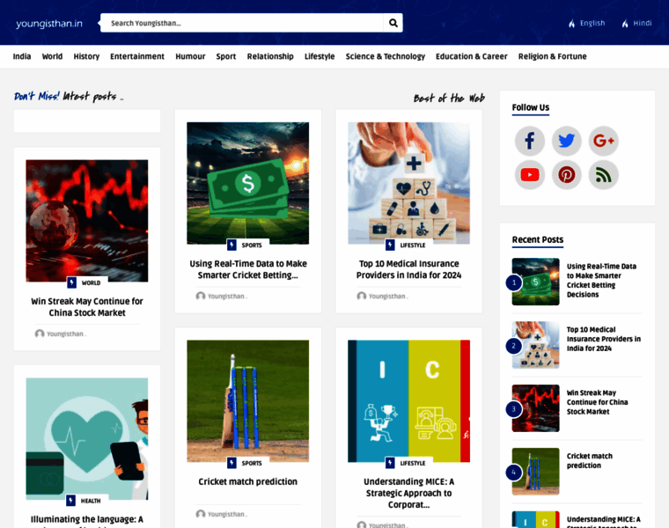Click the youngisthan.in logo
669x528 pixels.
pyautogui.click(x=49, y=24)
